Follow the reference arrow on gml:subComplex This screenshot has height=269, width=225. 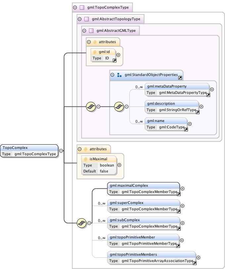point(179,229)
